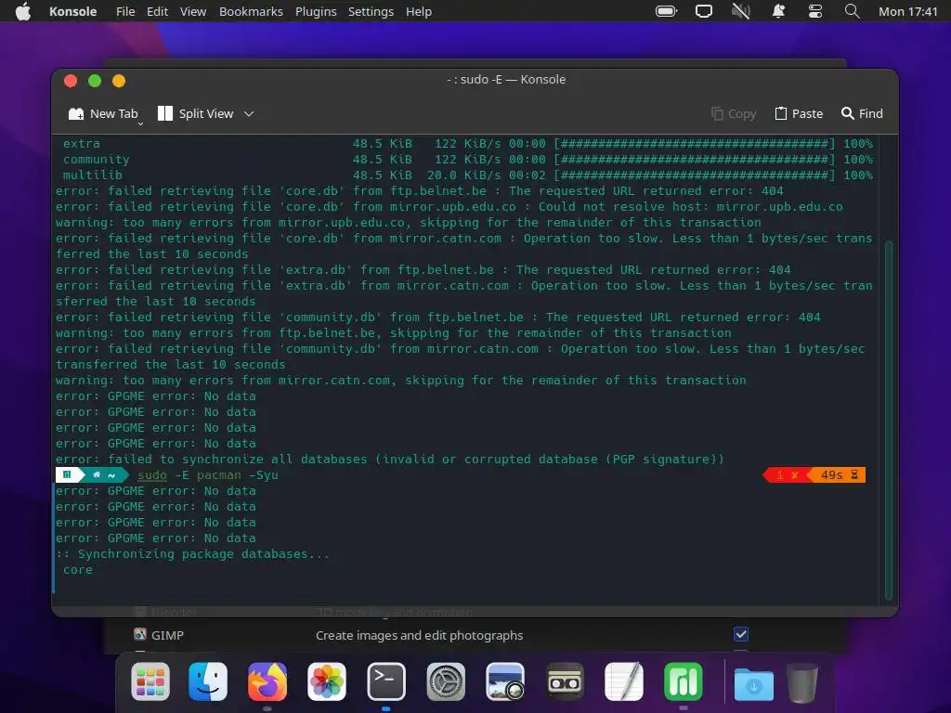951x713 pixels.
Task: Click the terminal vertical scrollbar
Action: [889, 419]
